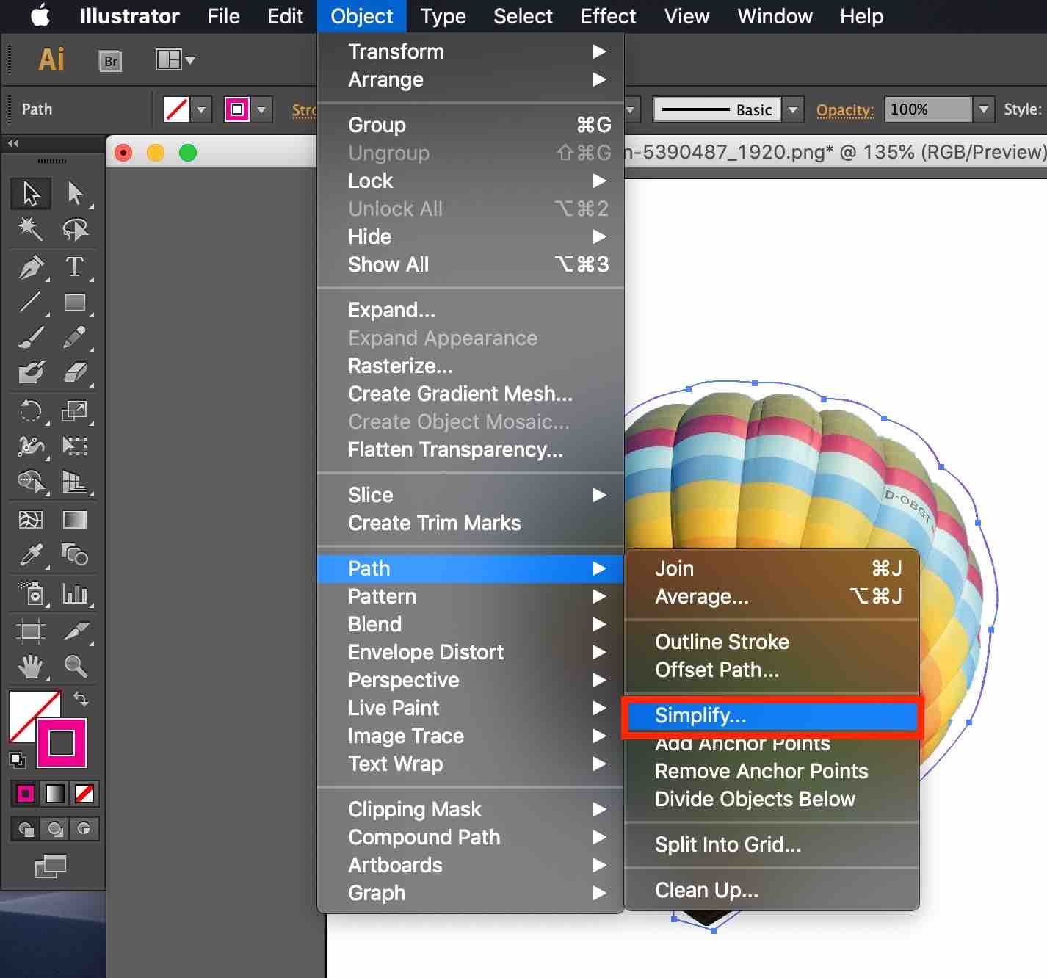Pick the Rectangle tool
1047x978 pixels.
pos(75,302)
